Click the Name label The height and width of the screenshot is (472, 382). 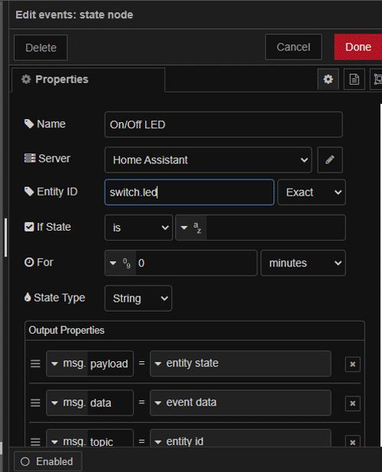pyautogui.click(x=51, y=124)
